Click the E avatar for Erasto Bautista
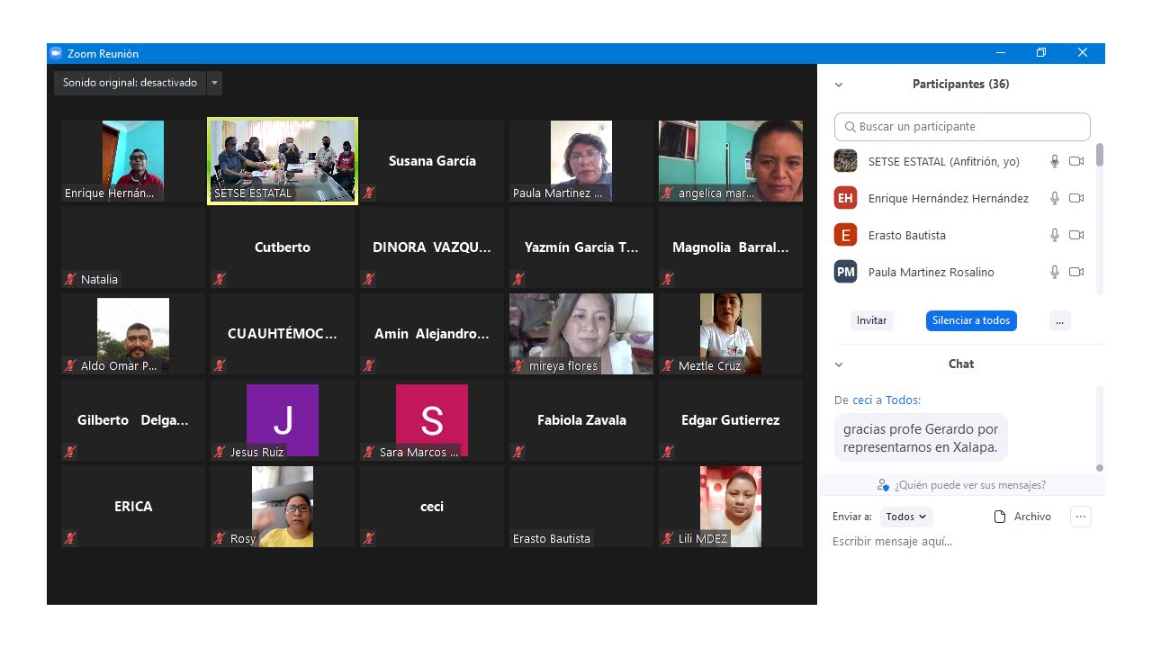Viewport: 1152px width, 648px height. tap(845, 235)
